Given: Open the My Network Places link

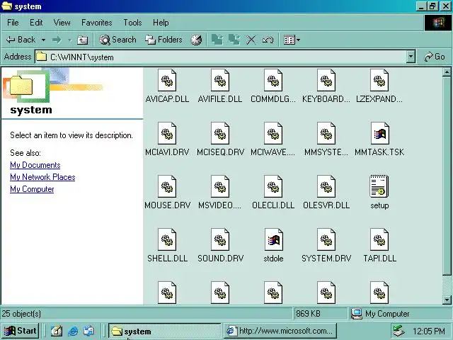Looking at the screenshot, I should [42, 177].
